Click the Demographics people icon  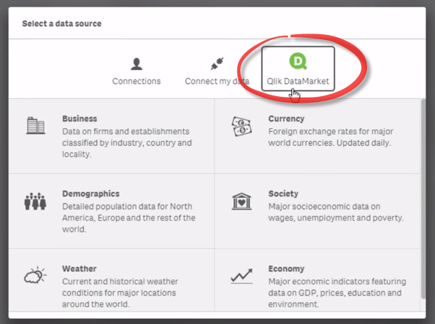coord(35,201)
